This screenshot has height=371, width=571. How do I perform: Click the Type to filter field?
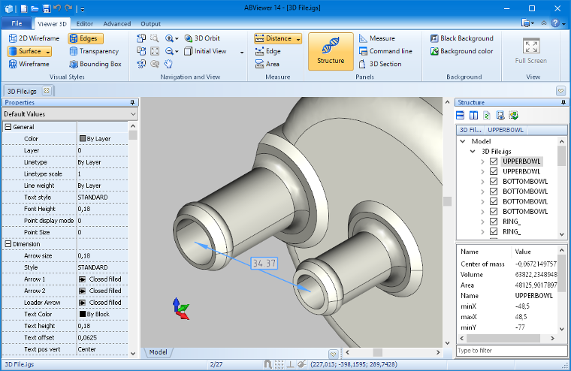pos(511,351)
